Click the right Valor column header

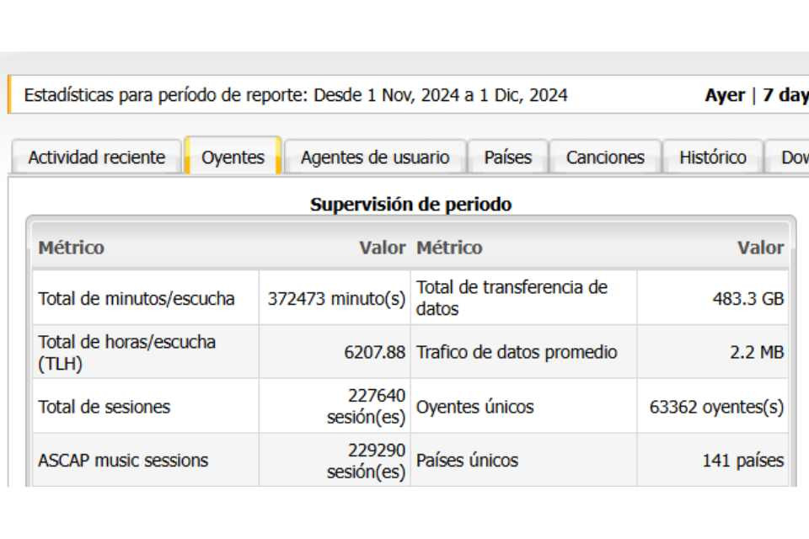point(760,248)
